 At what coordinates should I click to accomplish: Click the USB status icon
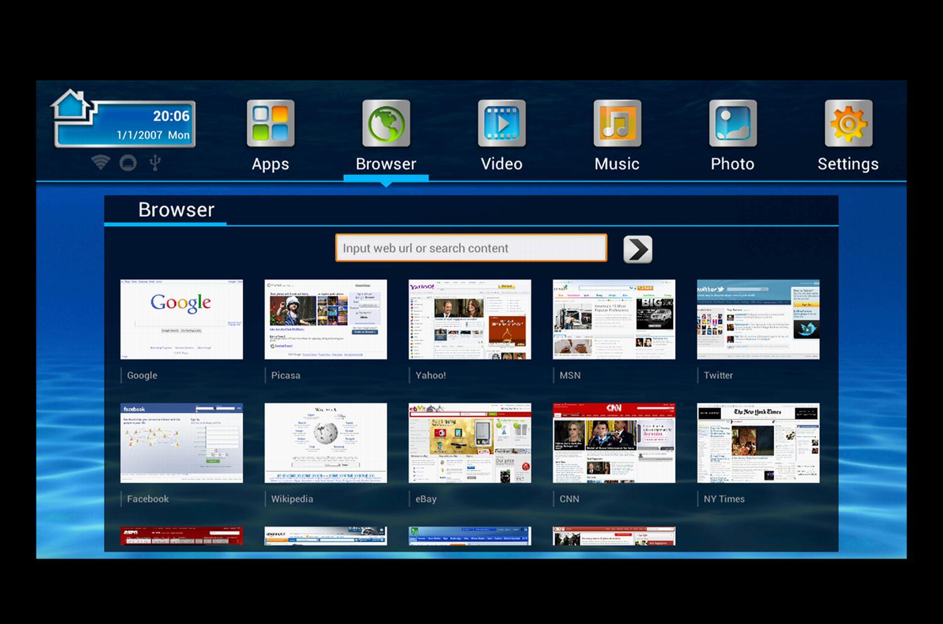155,163
